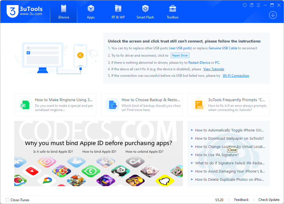284x204 pixels.
Task: Click the Talking Tom cat icon in banner
Action: click(x=177, y=171)
